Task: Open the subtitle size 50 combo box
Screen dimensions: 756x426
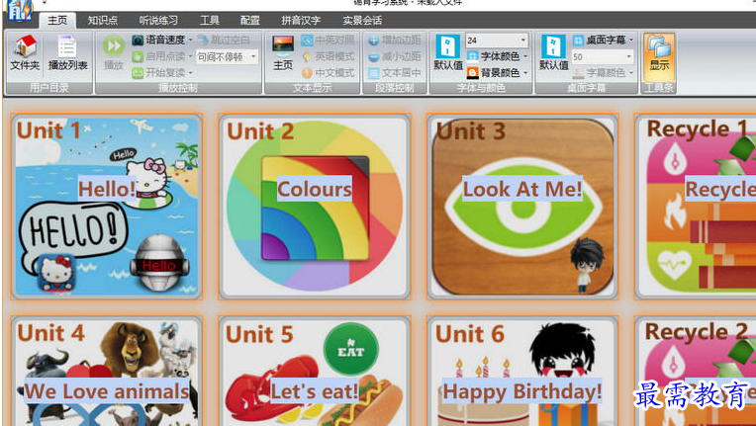Action: (603, 56)
